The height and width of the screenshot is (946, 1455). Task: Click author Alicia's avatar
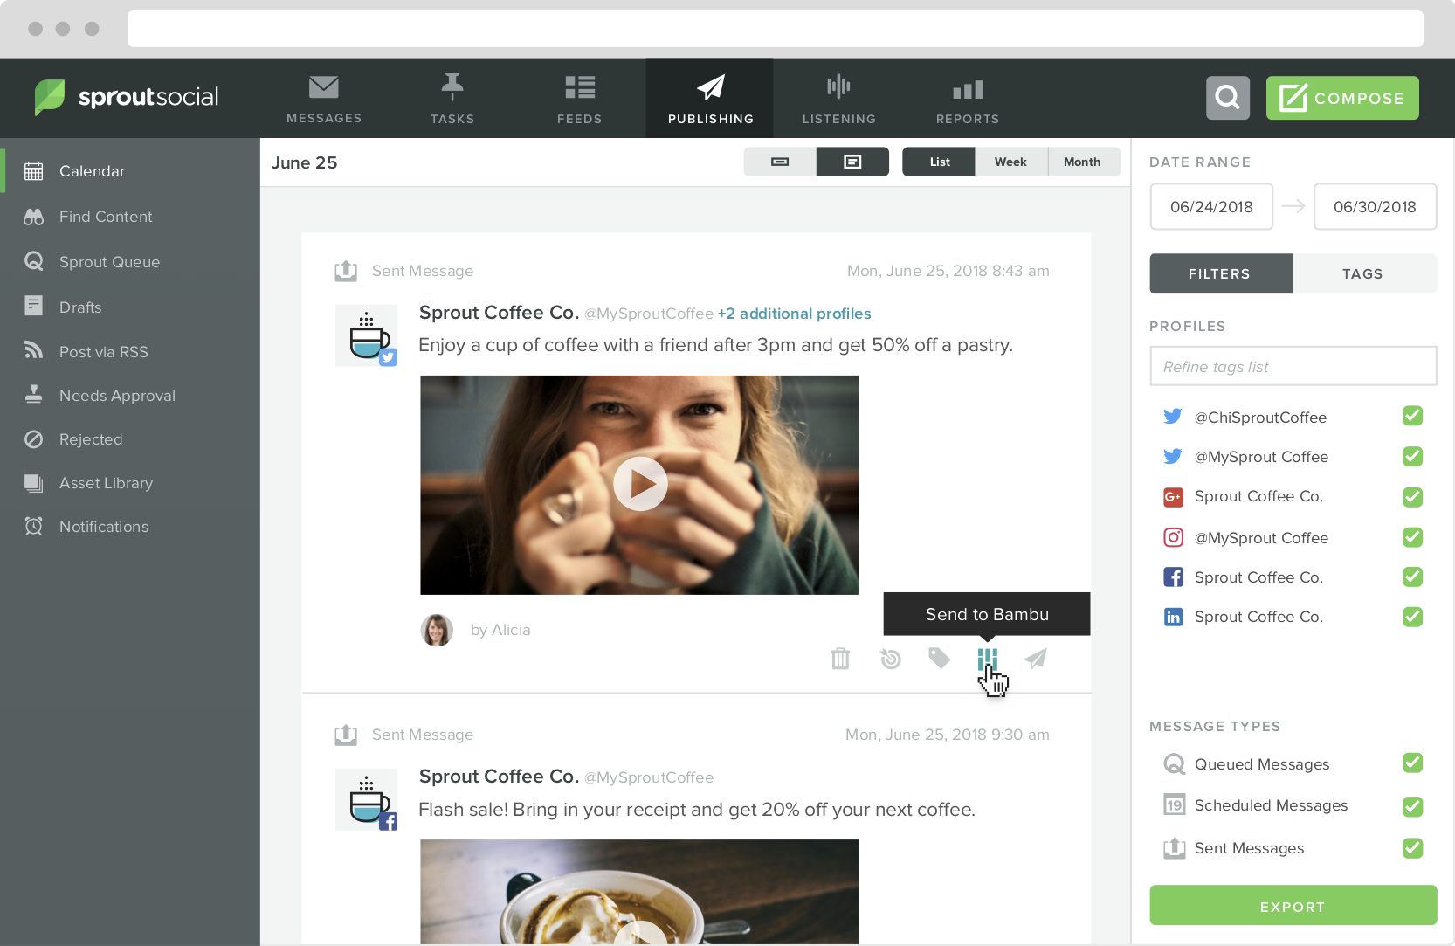pyautogui.click(x=437, y=630)
